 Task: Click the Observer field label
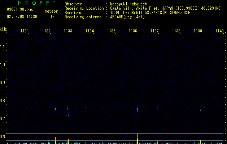point(73,4)
